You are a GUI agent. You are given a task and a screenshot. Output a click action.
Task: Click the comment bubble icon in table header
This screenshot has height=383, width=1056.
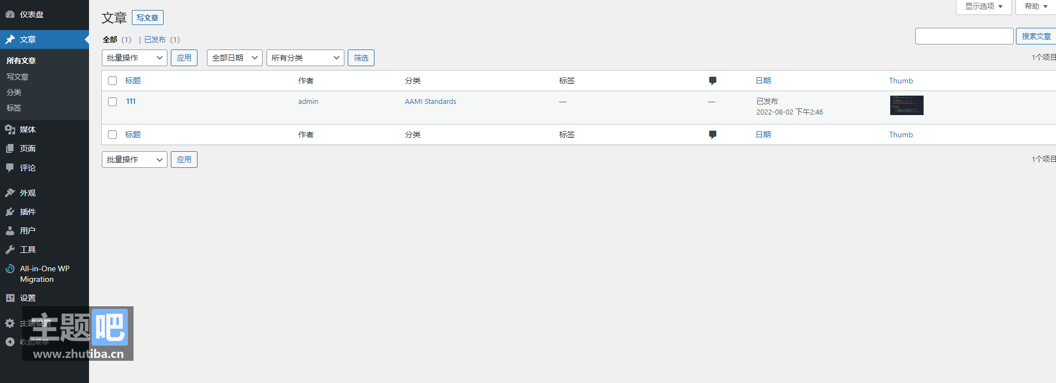click(713, 81)
